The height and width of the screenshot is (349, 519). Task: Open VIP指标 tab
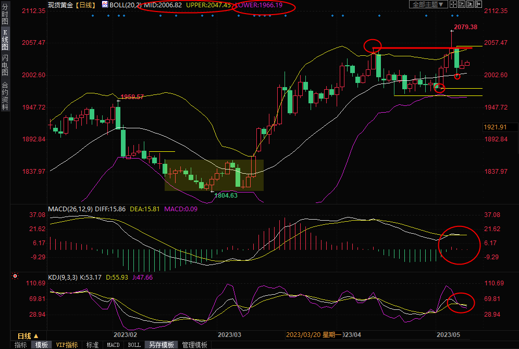click(67, 345)
